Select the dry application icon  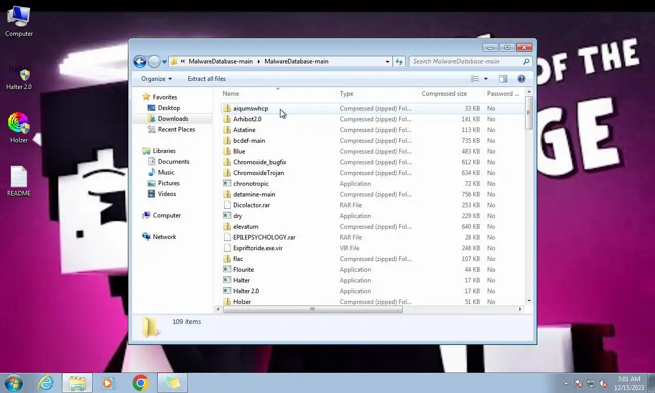[227, 216]
